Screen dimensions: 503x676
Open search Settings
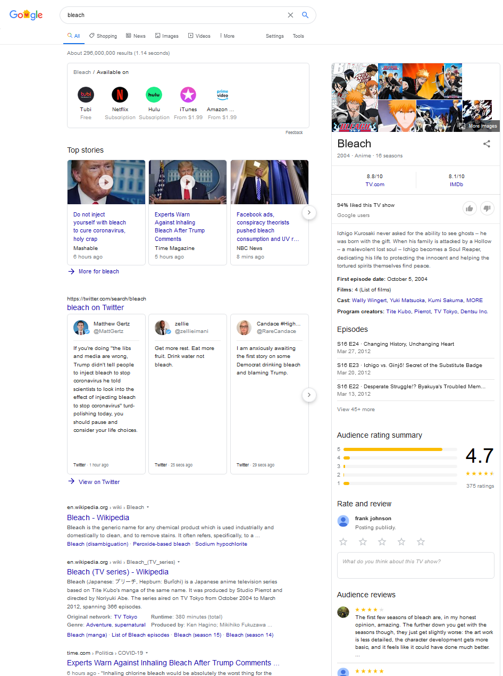[275, 36]
